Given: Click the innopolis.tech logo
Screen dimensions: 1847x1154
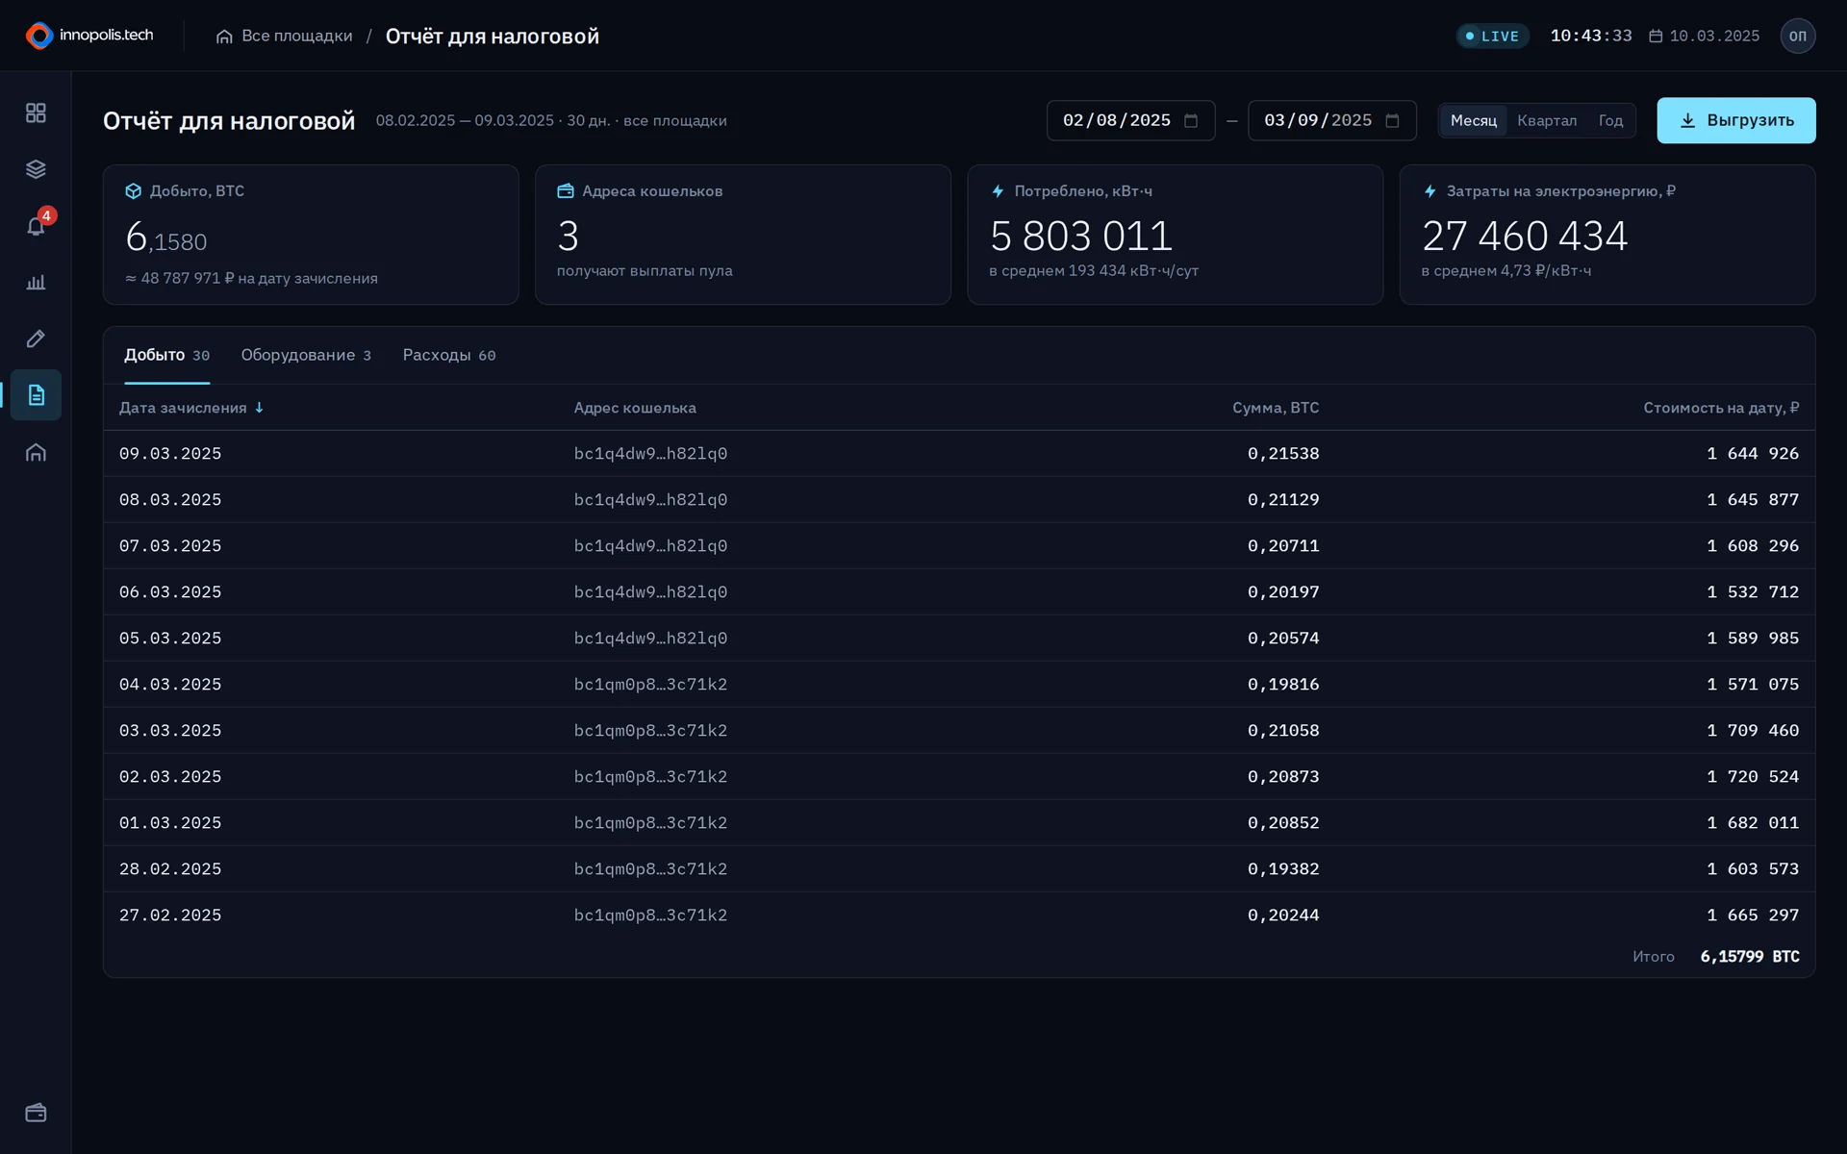Looking at the screenshot, I should click(89, 36).
